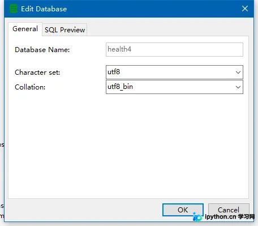Image resolution: width=258 pixels, height=226 pixels.
Task: Click the Database Name field with health4
Action: [174, 49]
